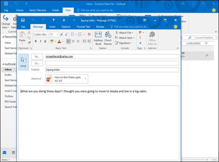This screenshot has width=219, height=162.
Task: Open Current Mailbox search scope dropdown
Action: 216,38
